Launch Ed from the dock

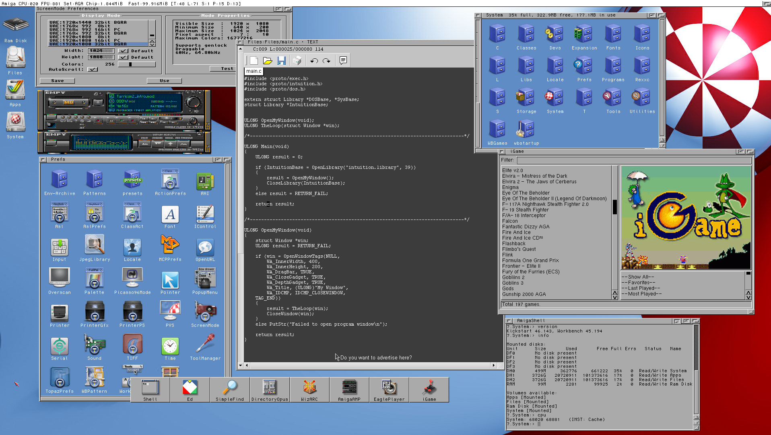click(x=190, y=390)
